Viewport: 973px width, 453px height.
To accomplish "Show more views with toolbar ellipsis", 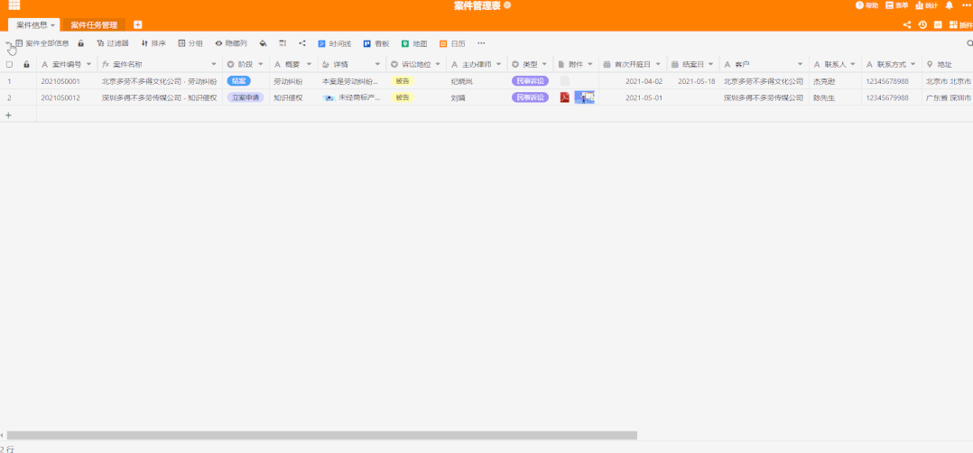I will click(x=481, y=43).
